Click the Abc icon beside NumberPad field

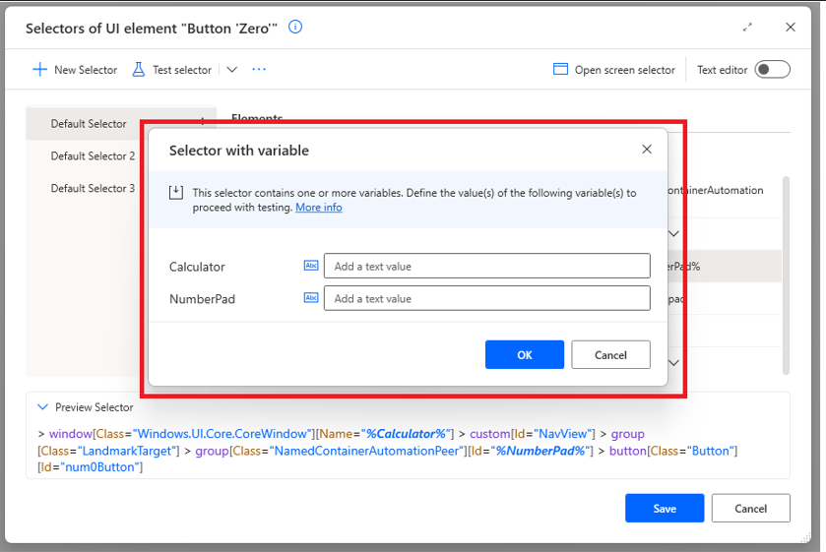(311, 298)
